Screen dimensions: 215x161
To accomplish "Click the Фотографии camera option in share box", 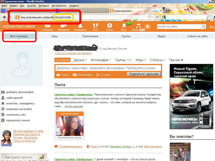I will click(83, 75).
